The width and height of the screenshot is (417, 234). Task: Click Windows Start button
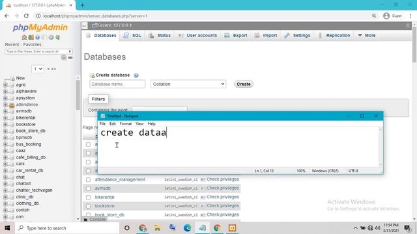click(7, 228)
